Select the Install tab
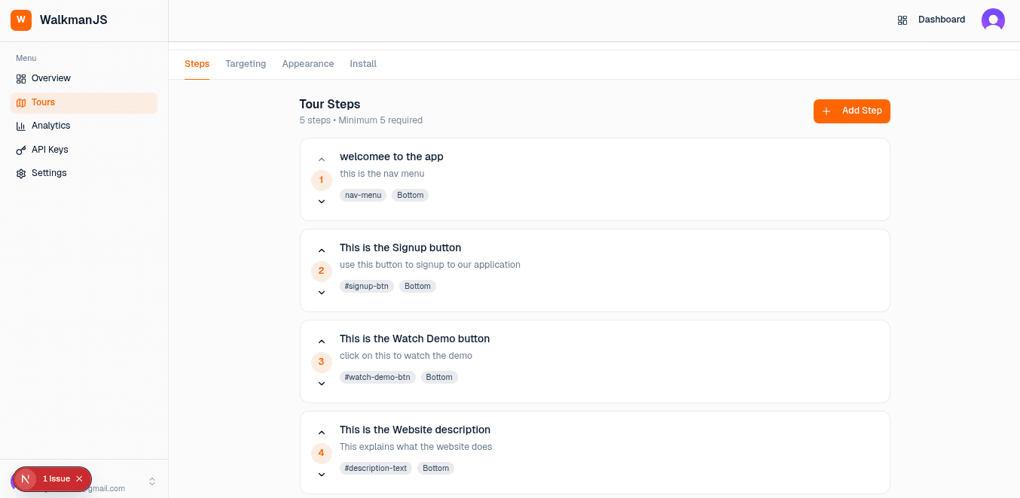The width and height of the screenshot is (1020, 498). click(x=363, y=64)
